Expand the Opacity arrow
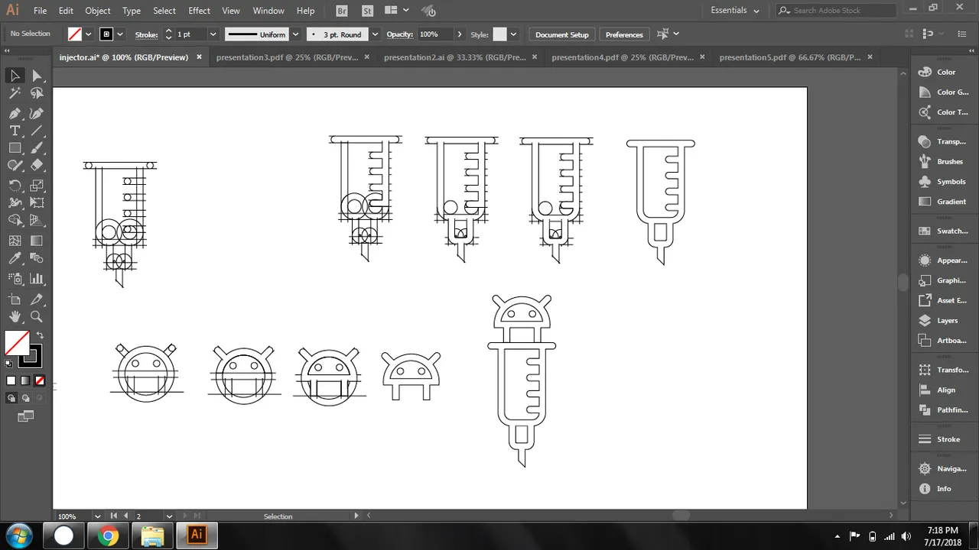This screenshot has height=550, width=979. click(x=459, y=34)
